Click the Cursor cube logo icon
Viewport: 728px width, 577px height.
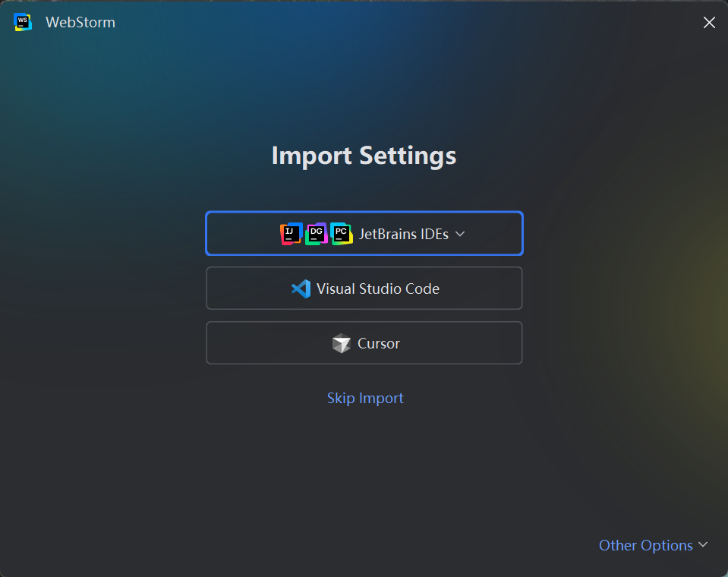[342, 343]
